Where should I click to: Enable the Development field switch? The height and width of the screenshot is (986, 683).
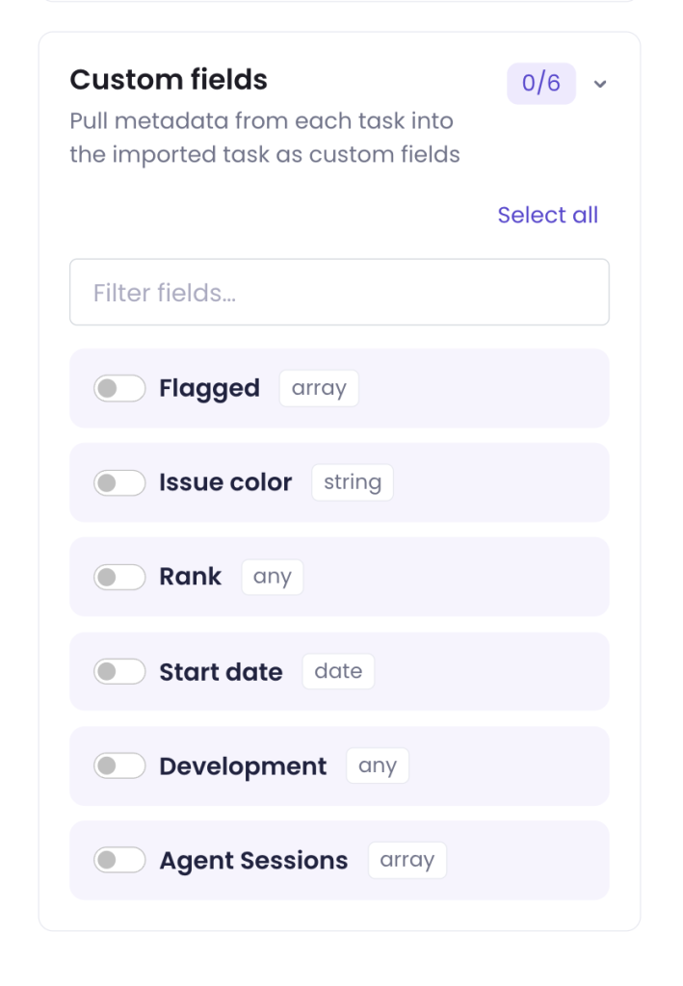pos(119,765)
